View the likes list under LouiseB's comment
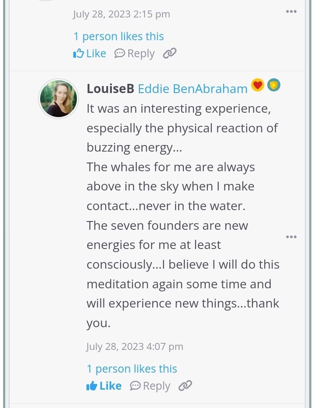The width and height of the screenshot is (314, 408). click(x=132, y=369)
